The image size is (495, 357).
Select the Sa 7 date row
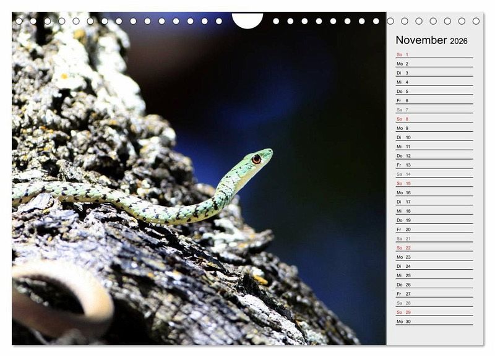tap(434, 110)
